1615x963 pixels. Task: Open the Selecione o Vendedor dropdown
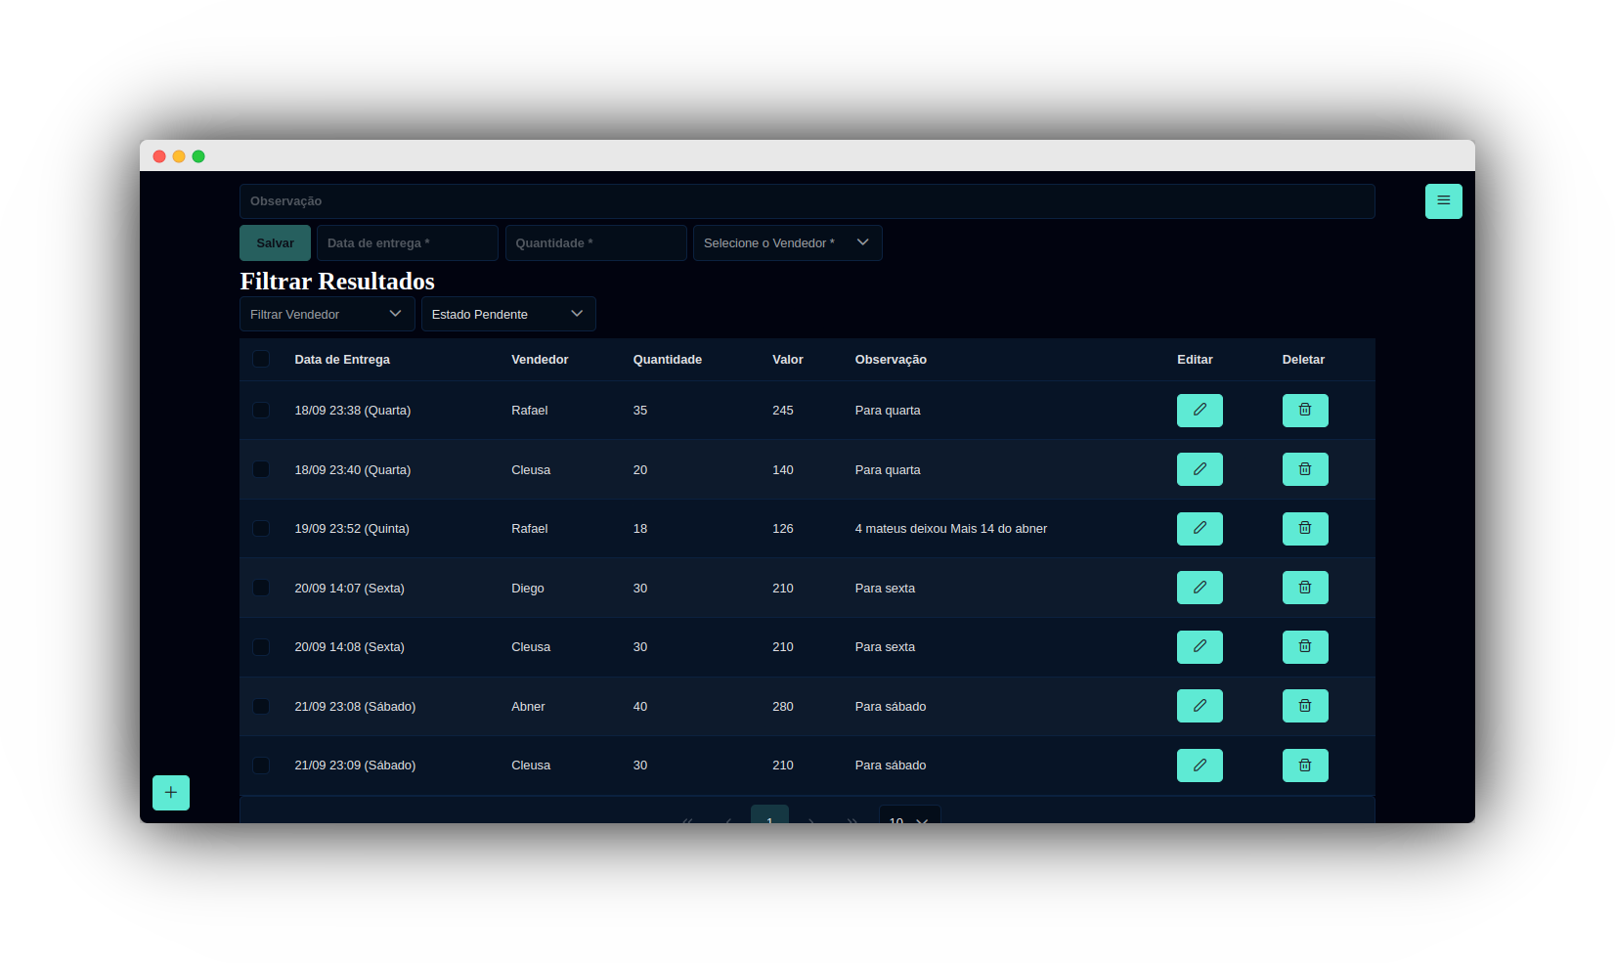[787, 243]
